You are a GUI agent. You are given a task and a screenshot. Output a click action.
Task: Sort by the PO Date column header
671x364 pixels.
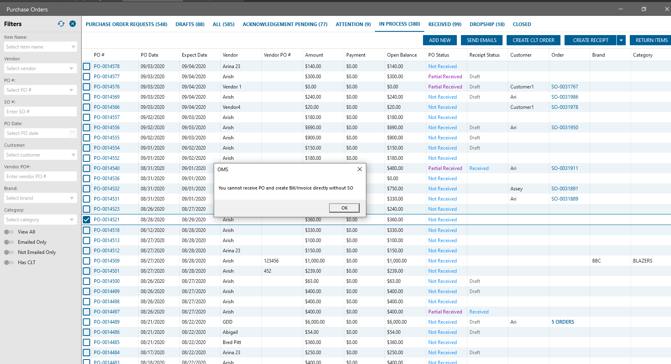[x=150, y=55]
